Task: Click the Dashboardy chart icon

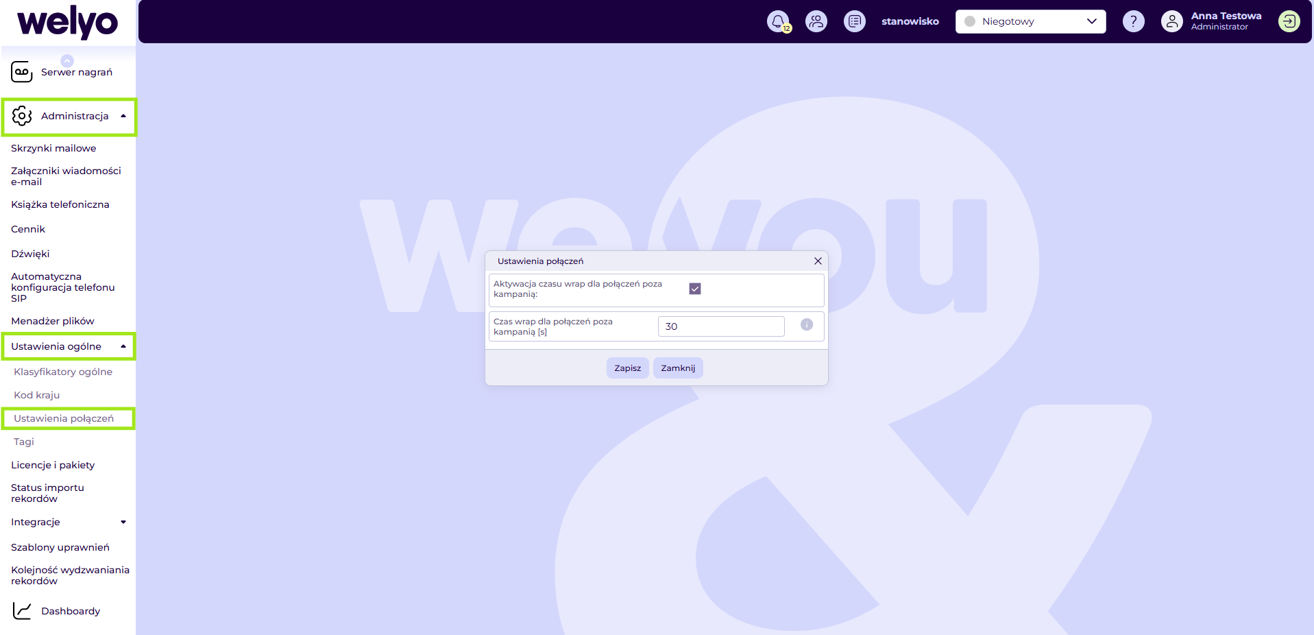Action: coord(22,610)
